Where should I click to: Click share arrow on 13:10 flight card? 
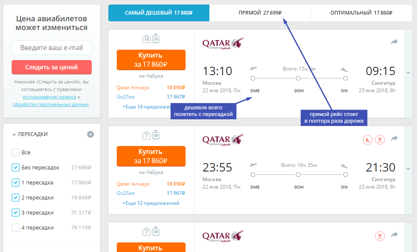[394, 42]
